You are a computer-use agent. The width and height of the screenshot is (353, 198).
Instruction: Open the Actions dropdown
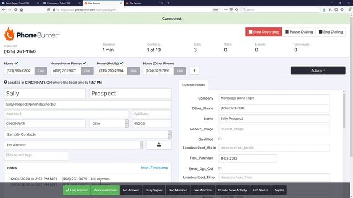318,70
